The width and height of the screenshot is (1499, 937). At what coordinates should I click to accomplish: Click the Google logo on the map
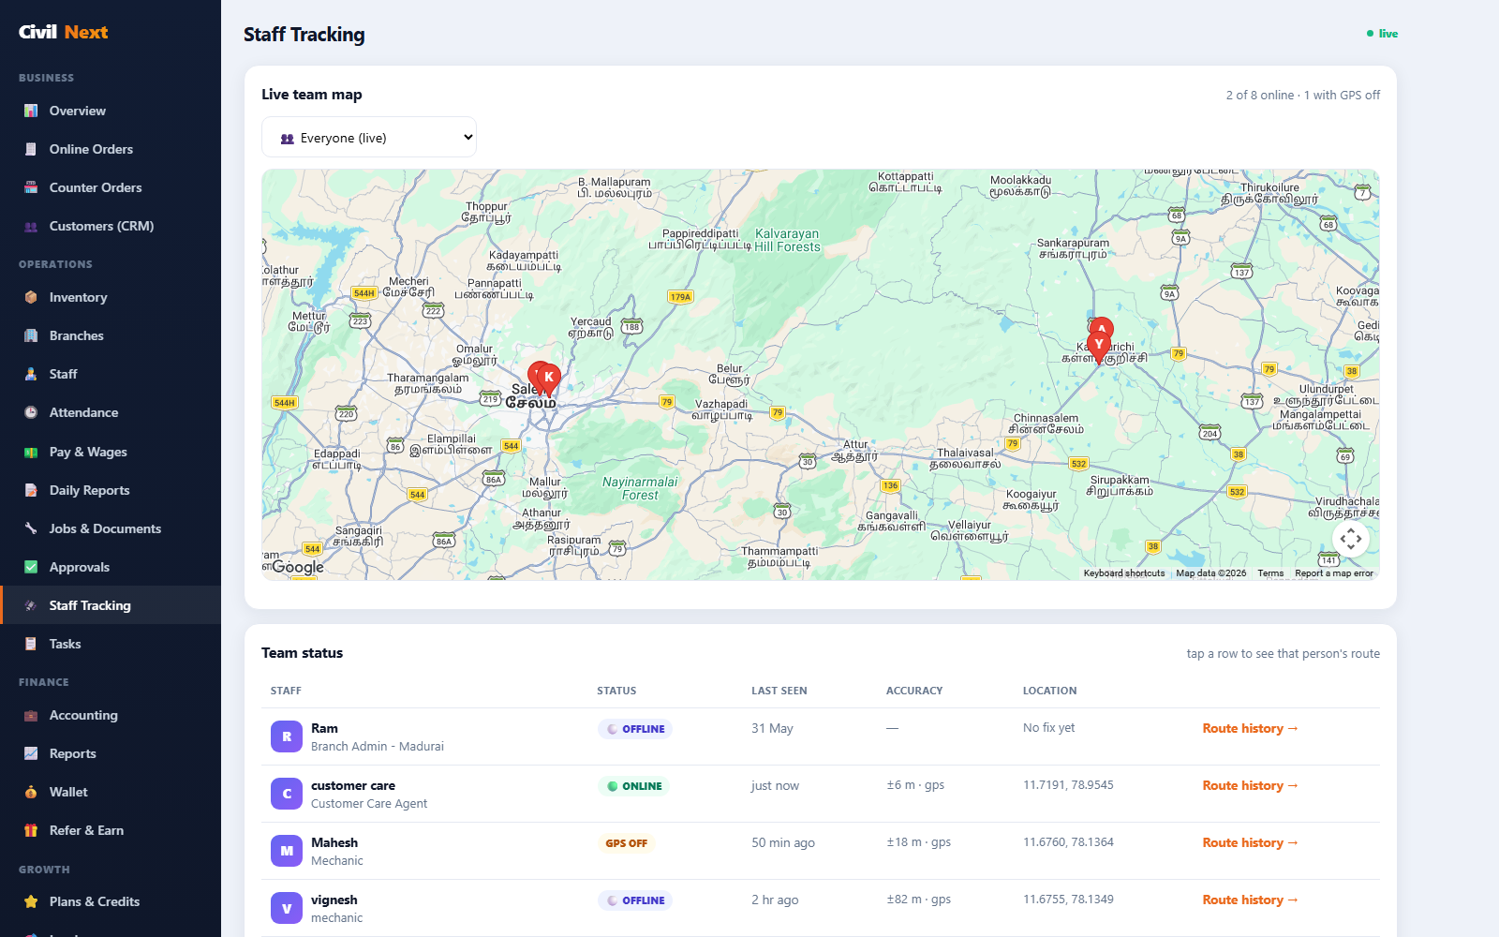(298, 567)
